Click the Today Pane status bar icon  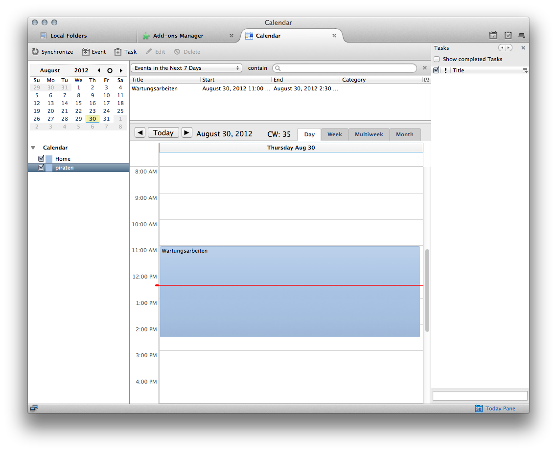click(479, 409)
